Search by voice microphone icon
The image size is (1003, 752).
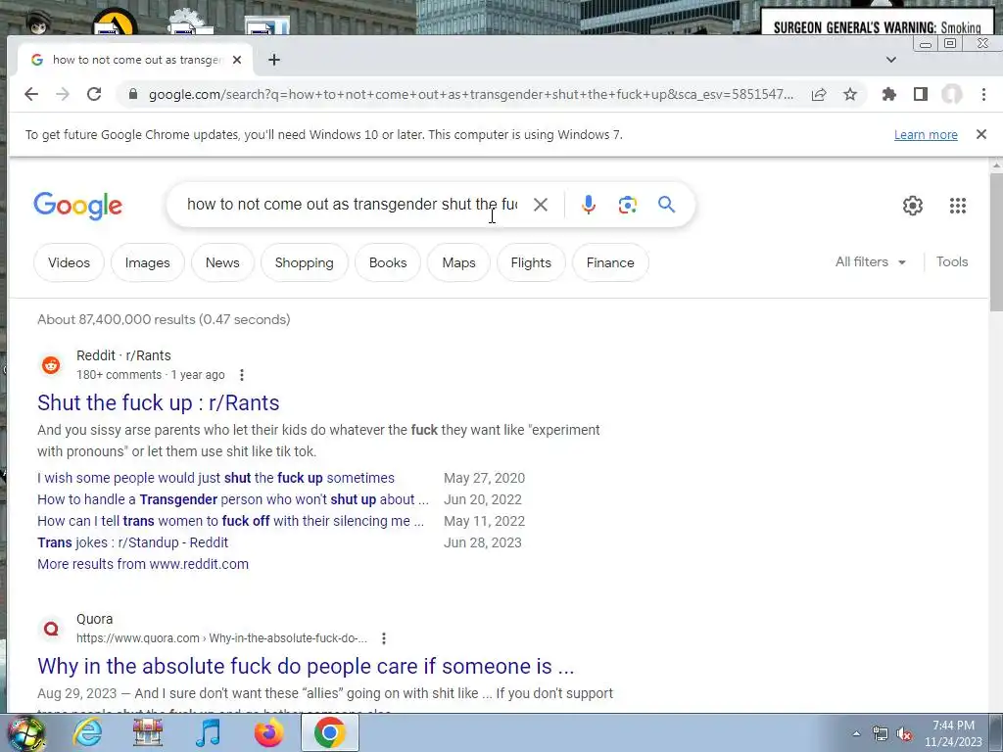[589, 205]
